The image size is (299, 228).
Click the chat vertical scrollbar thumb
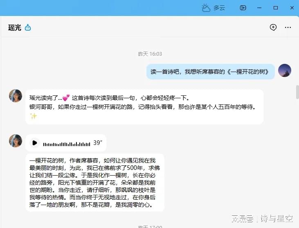[297, 92]
